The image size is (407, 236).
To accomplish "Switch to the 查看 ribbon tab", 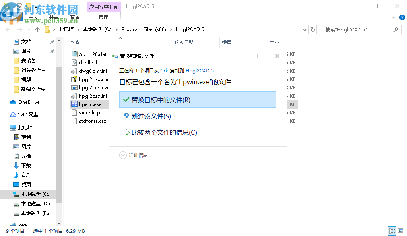I will point(76,17).
